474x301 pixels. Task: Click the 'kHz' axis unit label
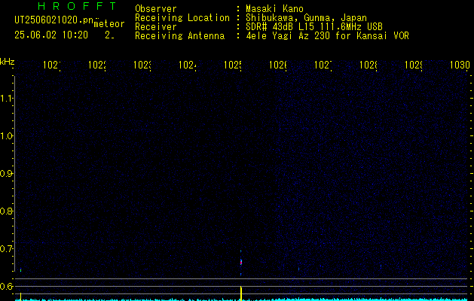tap(8, 62)
